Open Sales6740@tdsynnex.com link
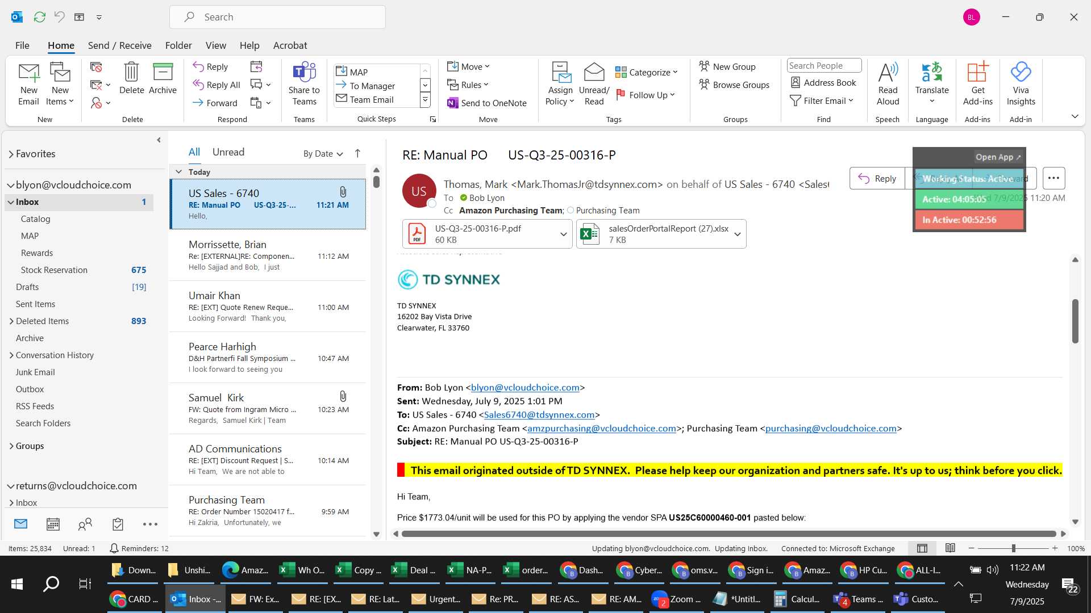The image size is (1091, 613). click(539, 415)
